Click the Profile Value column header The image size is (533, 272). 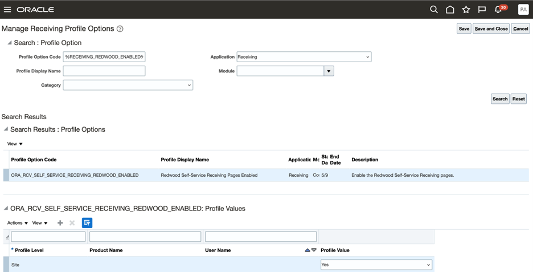(335, 250)
